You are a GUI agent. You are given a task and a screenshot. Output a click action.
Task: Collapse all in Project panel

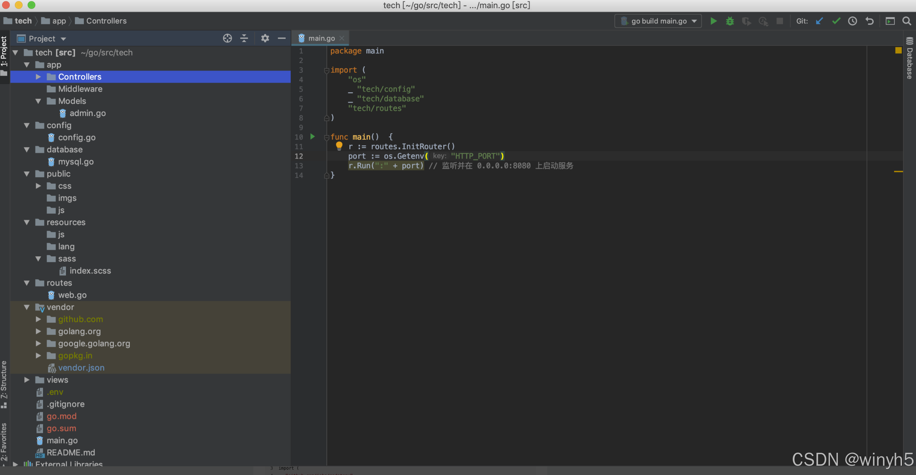(244, 38)
